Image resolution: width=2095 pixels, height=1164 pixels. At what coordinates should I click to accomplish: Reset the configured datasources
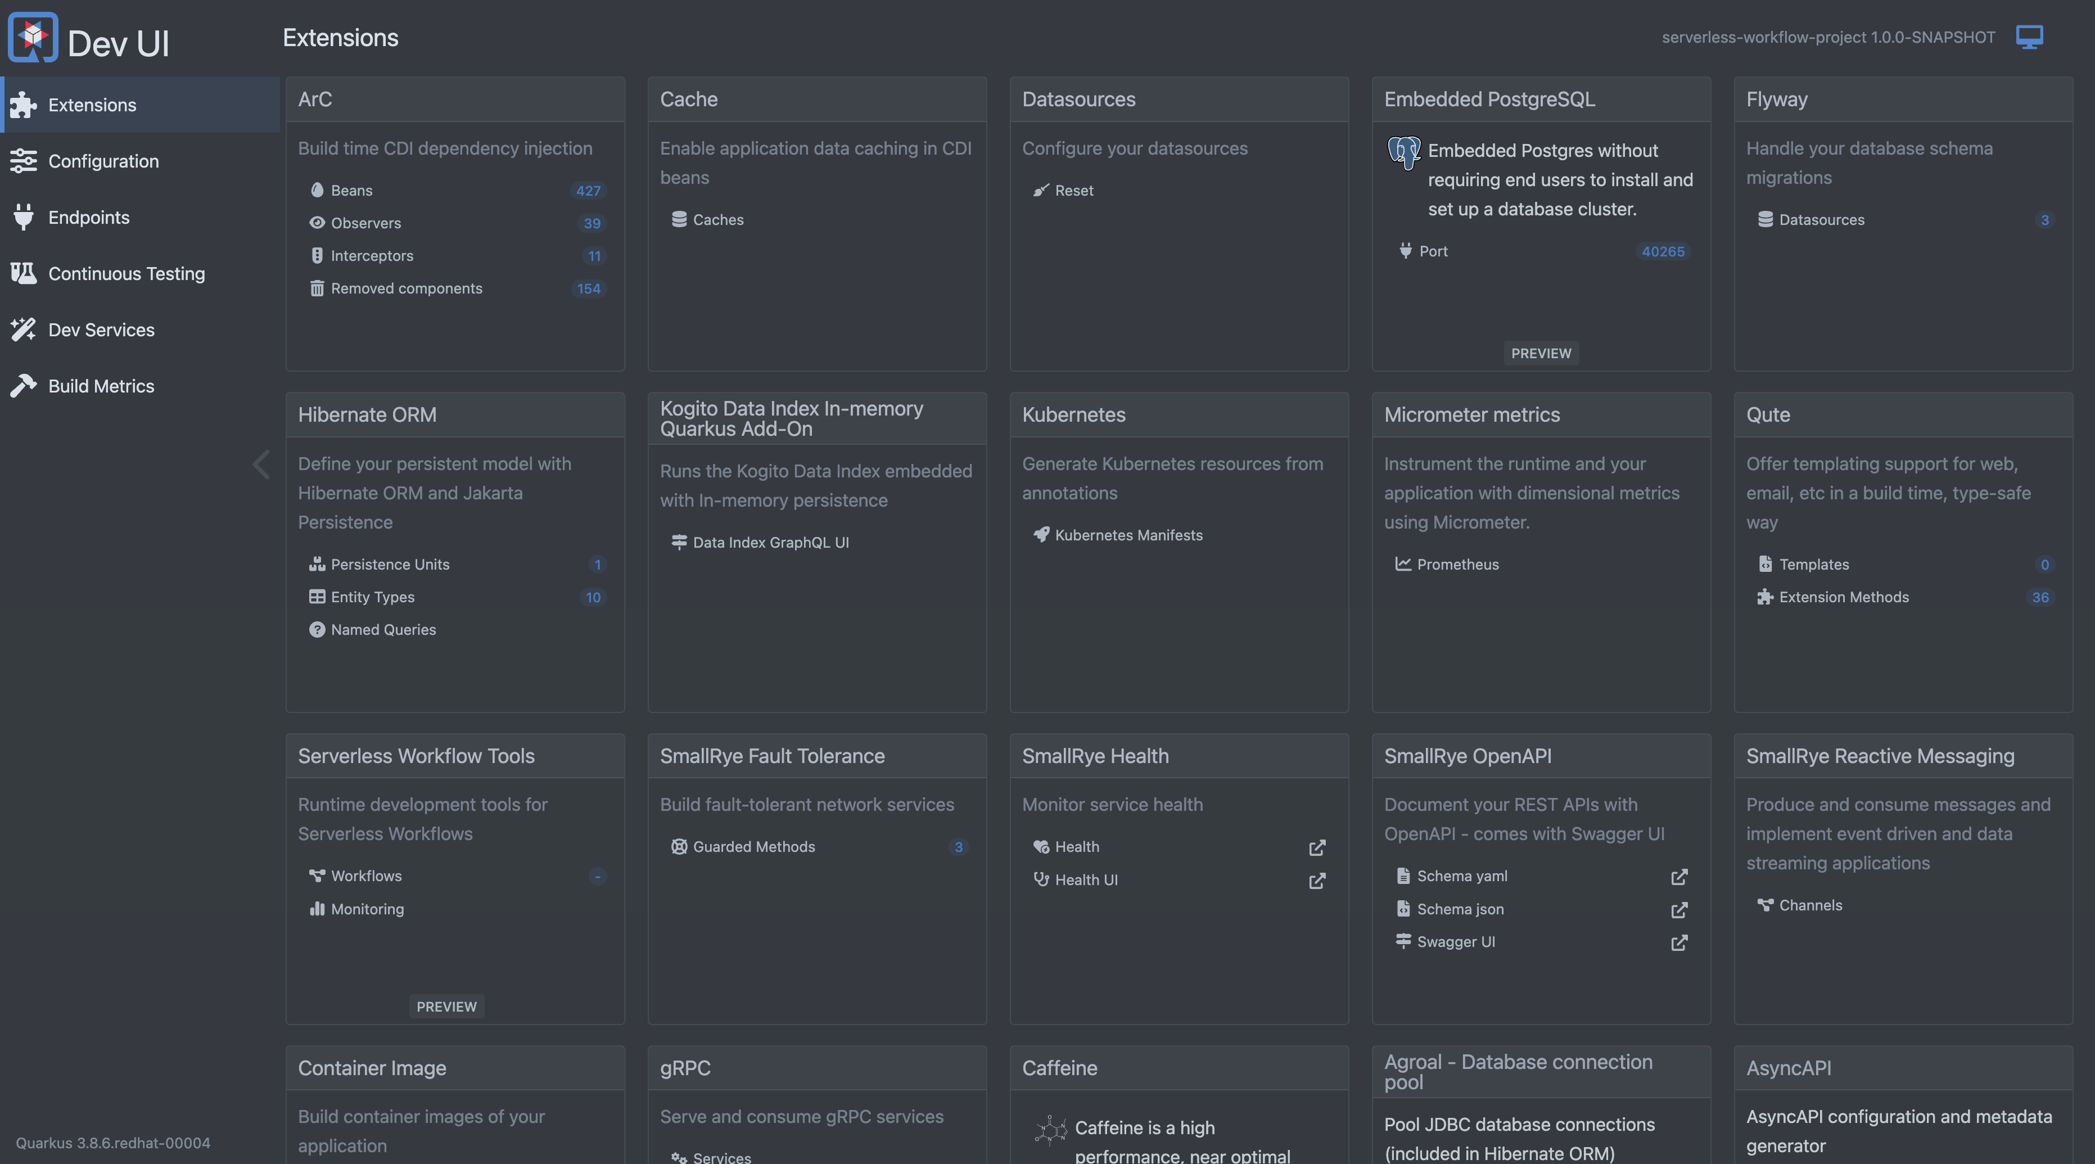pos(1075,190)
